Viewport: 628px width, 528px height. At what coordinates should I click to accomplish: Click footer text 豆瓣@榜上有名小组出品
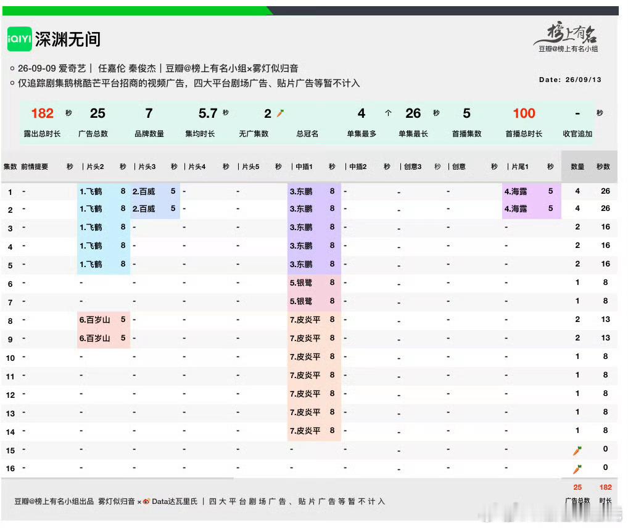click(54, 501)
